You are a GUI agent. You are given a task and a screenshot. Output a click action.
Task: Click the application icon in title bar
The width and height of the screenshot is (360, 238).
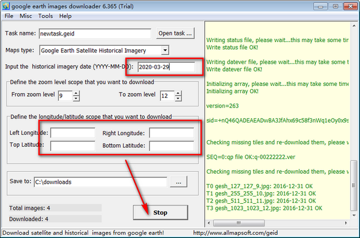tap(5, 6)
